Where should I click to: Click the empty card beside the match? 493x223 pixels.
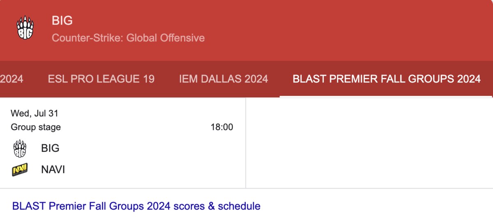[369, 143]
